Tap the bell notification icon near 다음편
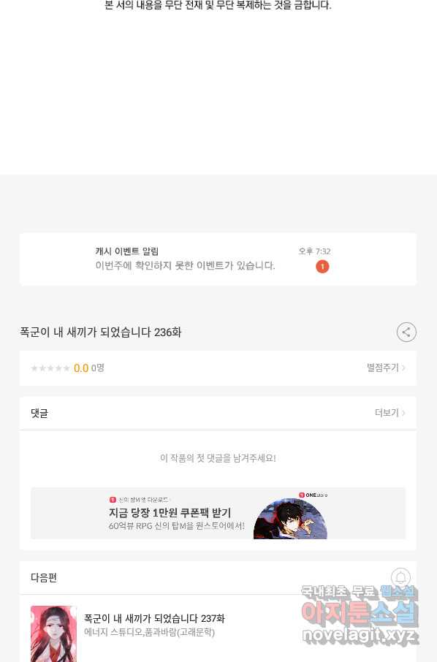Viewport: 437px width, 662px height. click(400, 577)
